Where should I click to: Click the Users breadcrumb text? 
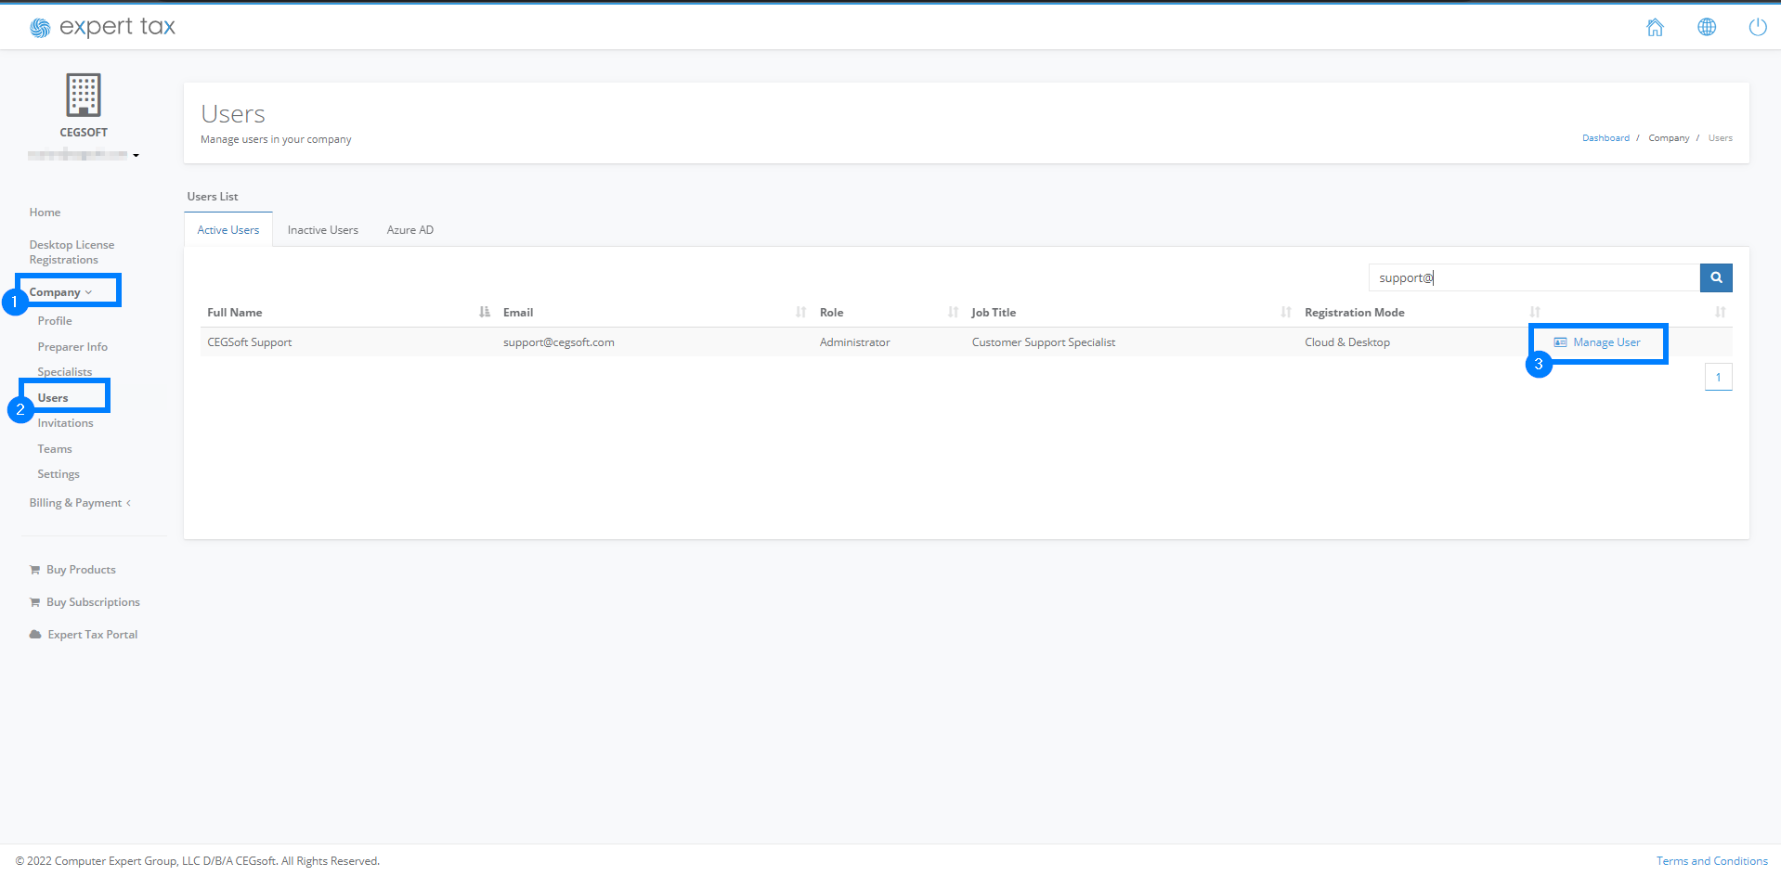(1720, 138)
